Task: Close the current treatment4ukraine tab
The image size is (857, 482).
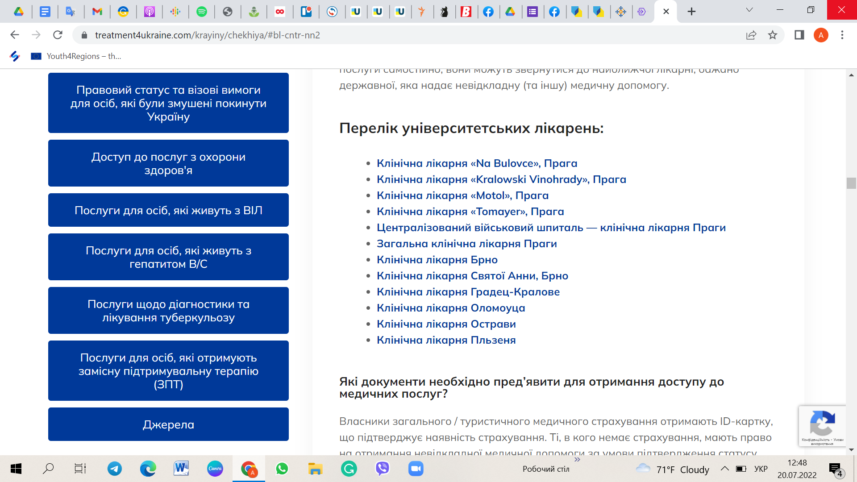Action: click(x=666, y=12)
